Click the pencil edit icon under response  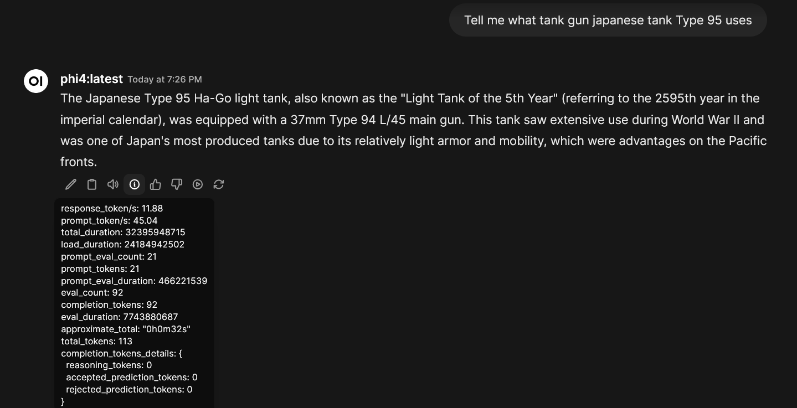71,184
